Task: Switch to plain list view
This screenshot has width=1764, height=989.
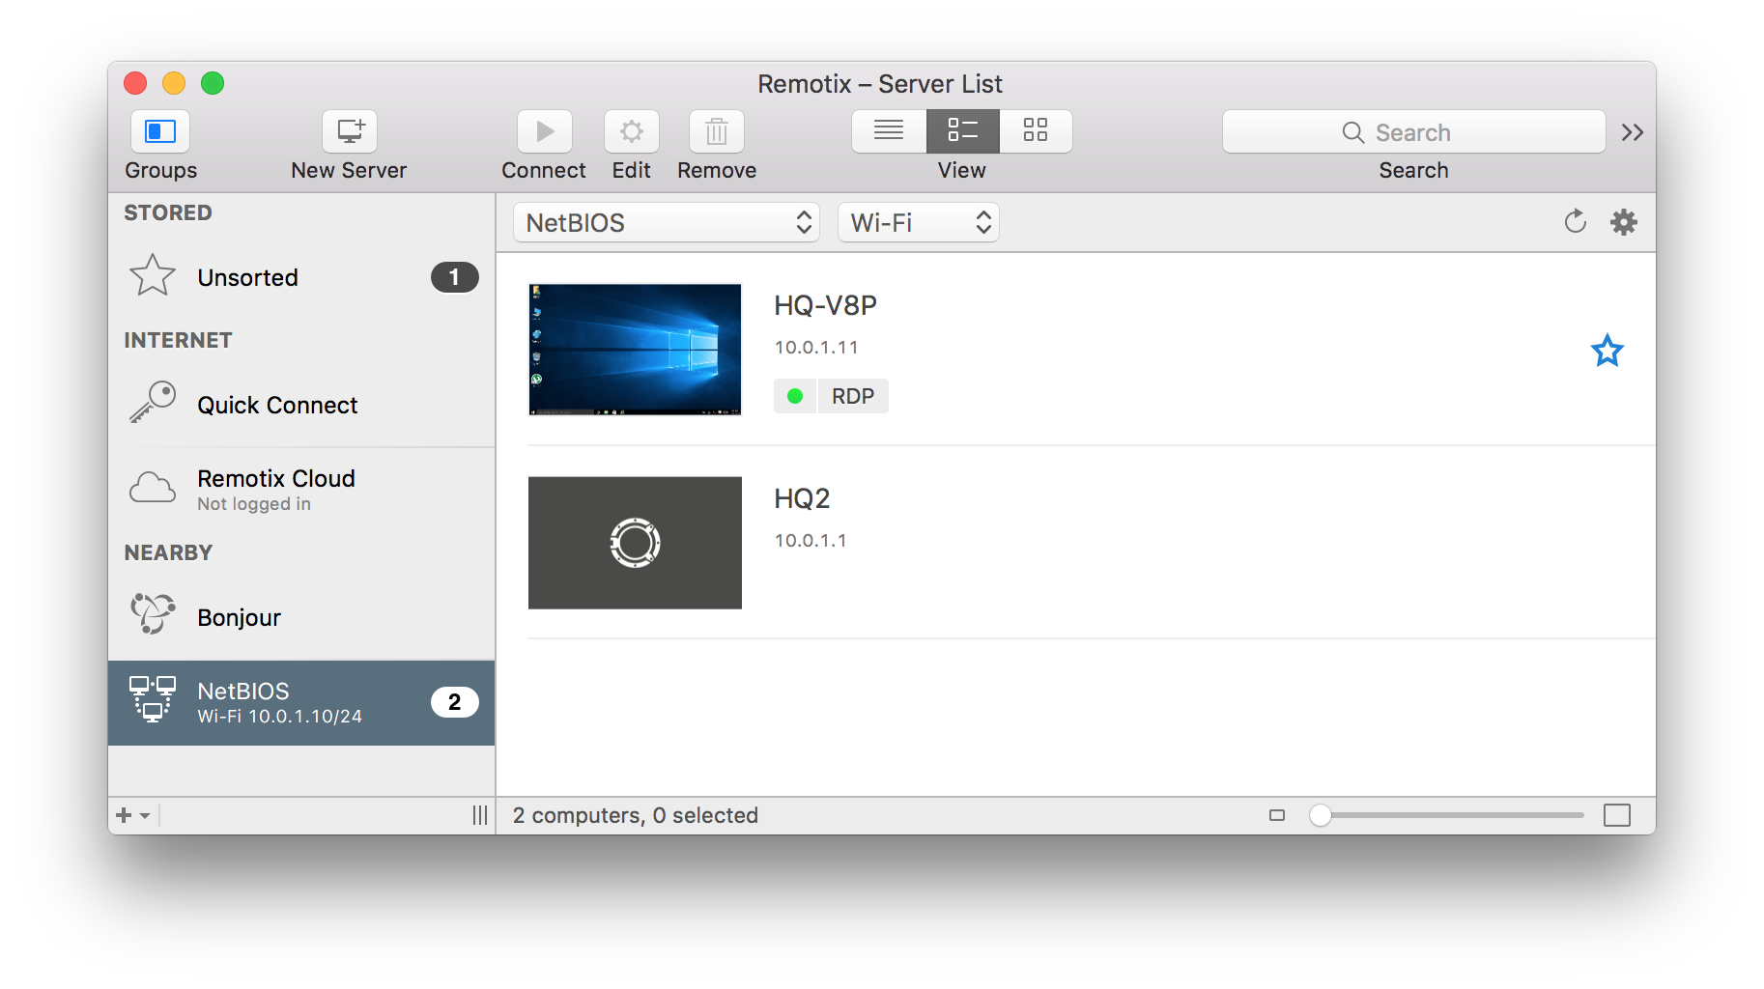Action: [889, 131]
